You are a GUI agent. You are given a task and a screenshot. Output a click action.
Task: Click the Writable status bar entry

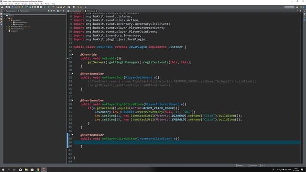pos(240,165)
